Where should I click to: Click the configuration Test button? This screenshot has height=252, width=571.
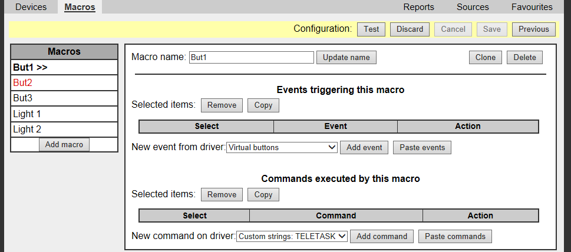[371, 29]
